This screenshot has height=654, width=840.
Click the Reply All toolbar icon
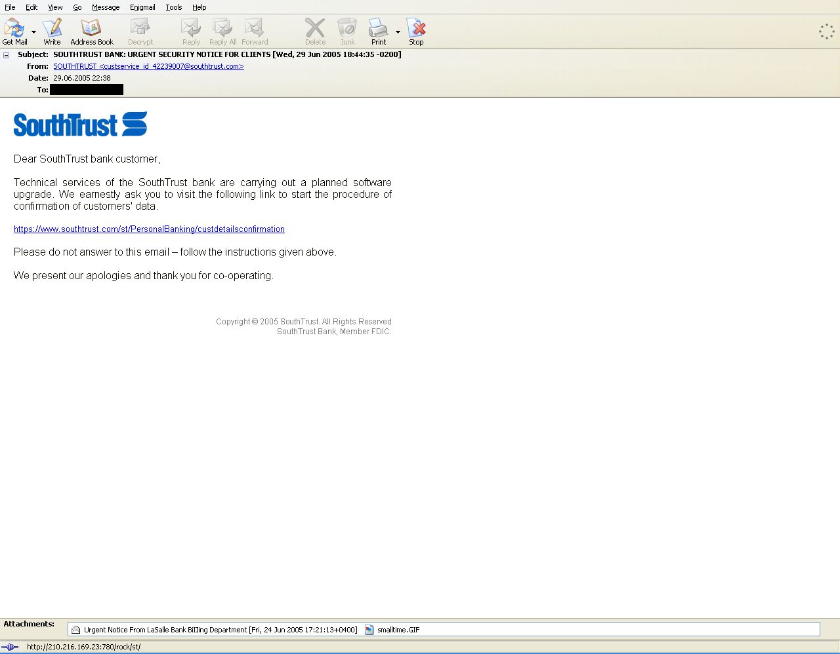[x=222, y=31]
